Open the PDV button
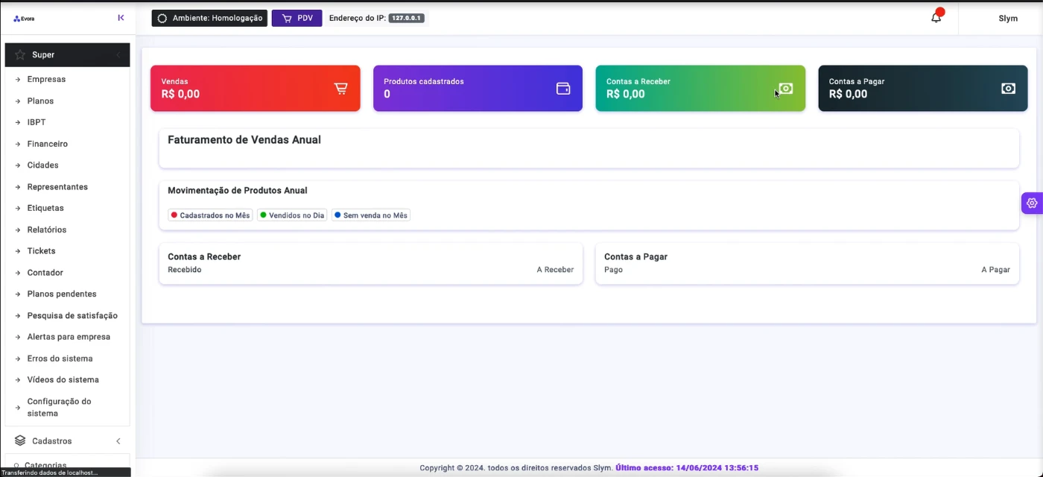The image size is (1043, 477). point(297,18)
